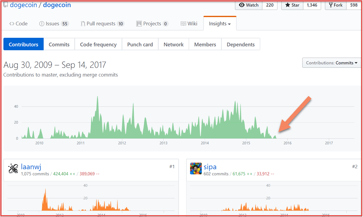Screen dimensions: 363x217
Task: Click laanwj's orange commit graph
Action: [x=91, y=198]
